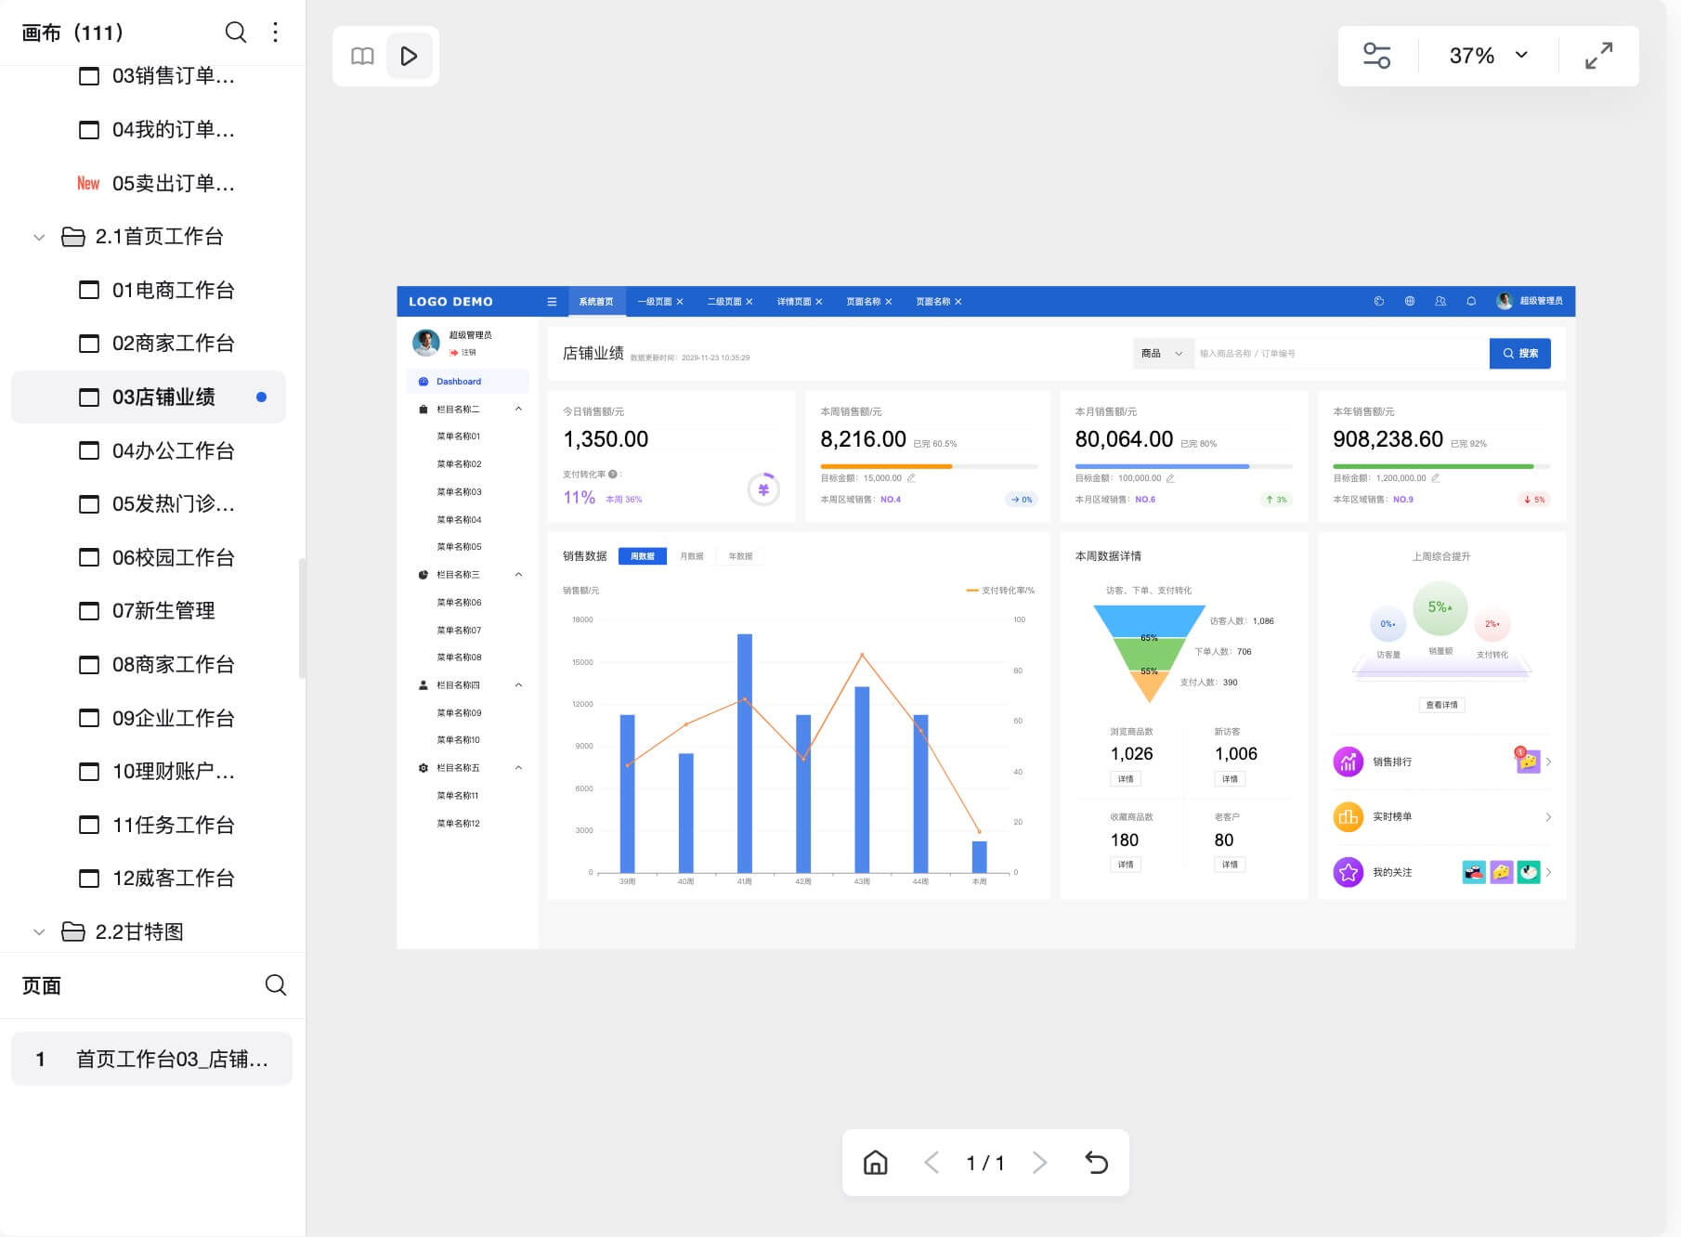Open the 超级管理员 profile in header
Viewport: 1681px width, 1237px height.
tap(1530, 302)
